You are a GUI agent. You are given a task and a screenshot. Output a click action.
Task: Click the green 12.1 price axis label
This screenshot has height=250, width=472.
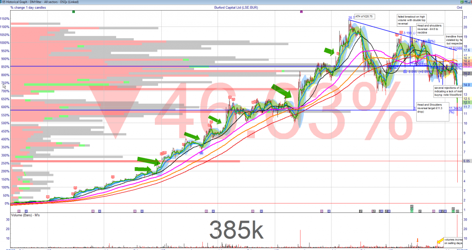tap(466, 103)
